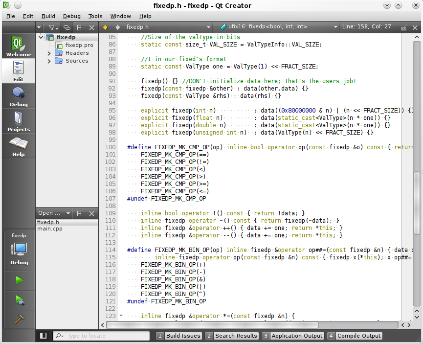Show the Build Issues pane

tap(178, 336)
